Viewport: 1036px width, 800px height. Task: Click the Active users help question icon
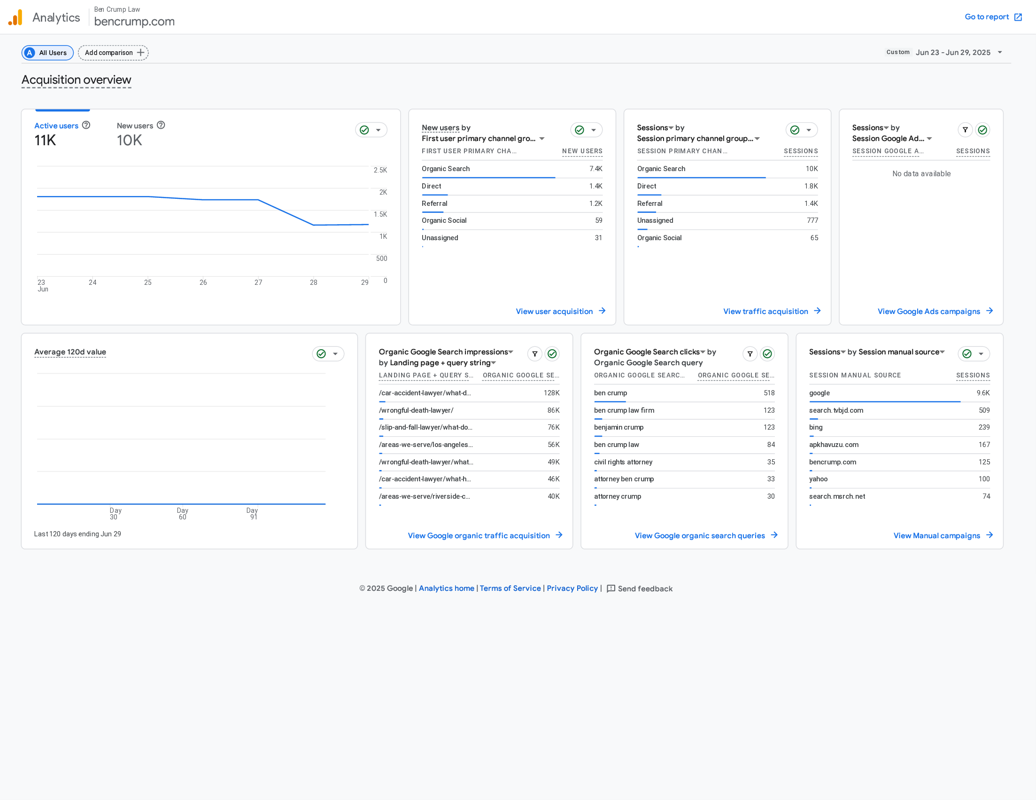(x=86, y=125)
